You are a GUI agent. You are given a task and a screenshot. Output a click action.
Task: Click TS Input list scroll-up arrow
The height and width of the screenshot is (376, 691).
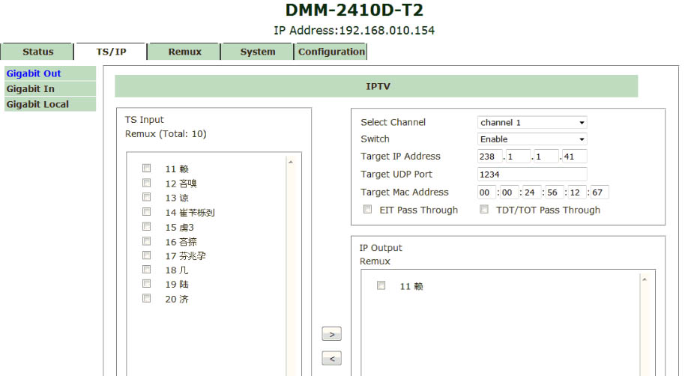pyautogui.click(x=290, y=162)
